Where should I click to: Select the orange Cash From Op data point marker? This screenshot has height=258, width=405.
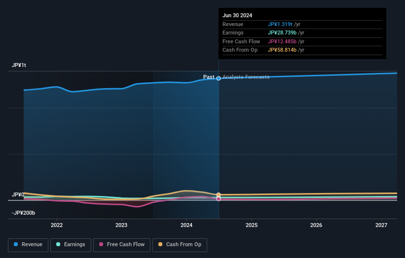(x=219, y=194)
